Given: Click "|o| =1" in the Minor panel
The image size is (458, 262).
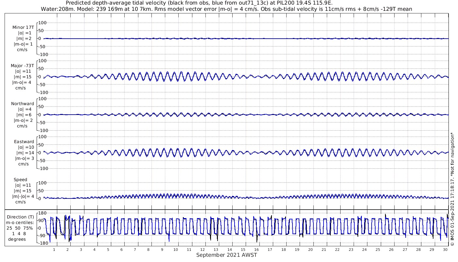Looking at the screenshot, I should tap(25, 33).
